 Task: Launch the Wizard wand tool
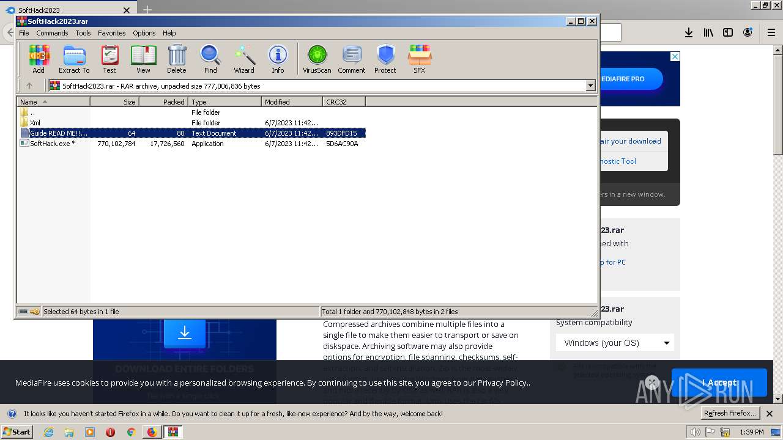pyautogui.click(x=244, y=59)
